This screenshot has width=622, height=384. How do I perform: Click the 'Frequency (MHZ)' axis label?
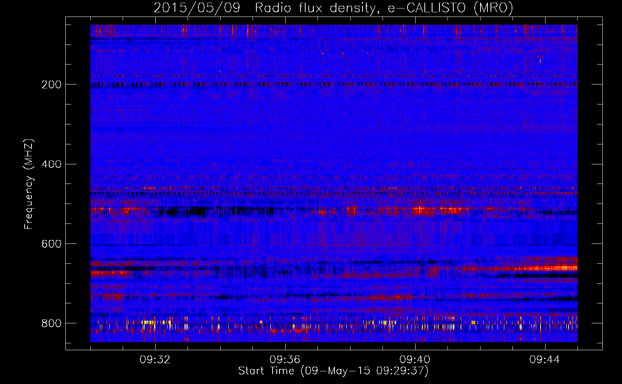pyautogui.click(x=28, y=184)
